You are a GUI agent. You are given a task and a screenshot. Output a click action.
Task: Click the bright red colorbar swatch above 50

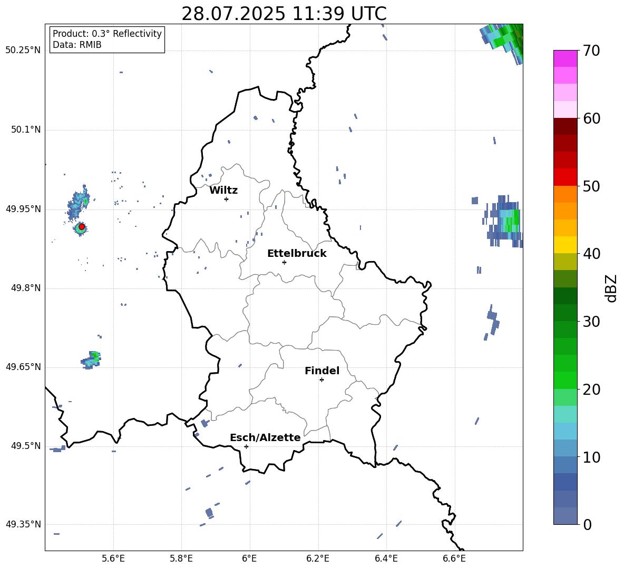click(x=565, y=177)
